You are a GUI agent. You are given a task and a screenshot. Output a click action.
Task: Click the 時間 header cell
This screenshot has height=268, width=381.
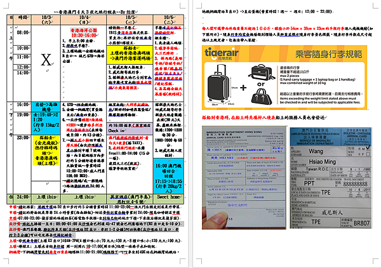point(22,20)
